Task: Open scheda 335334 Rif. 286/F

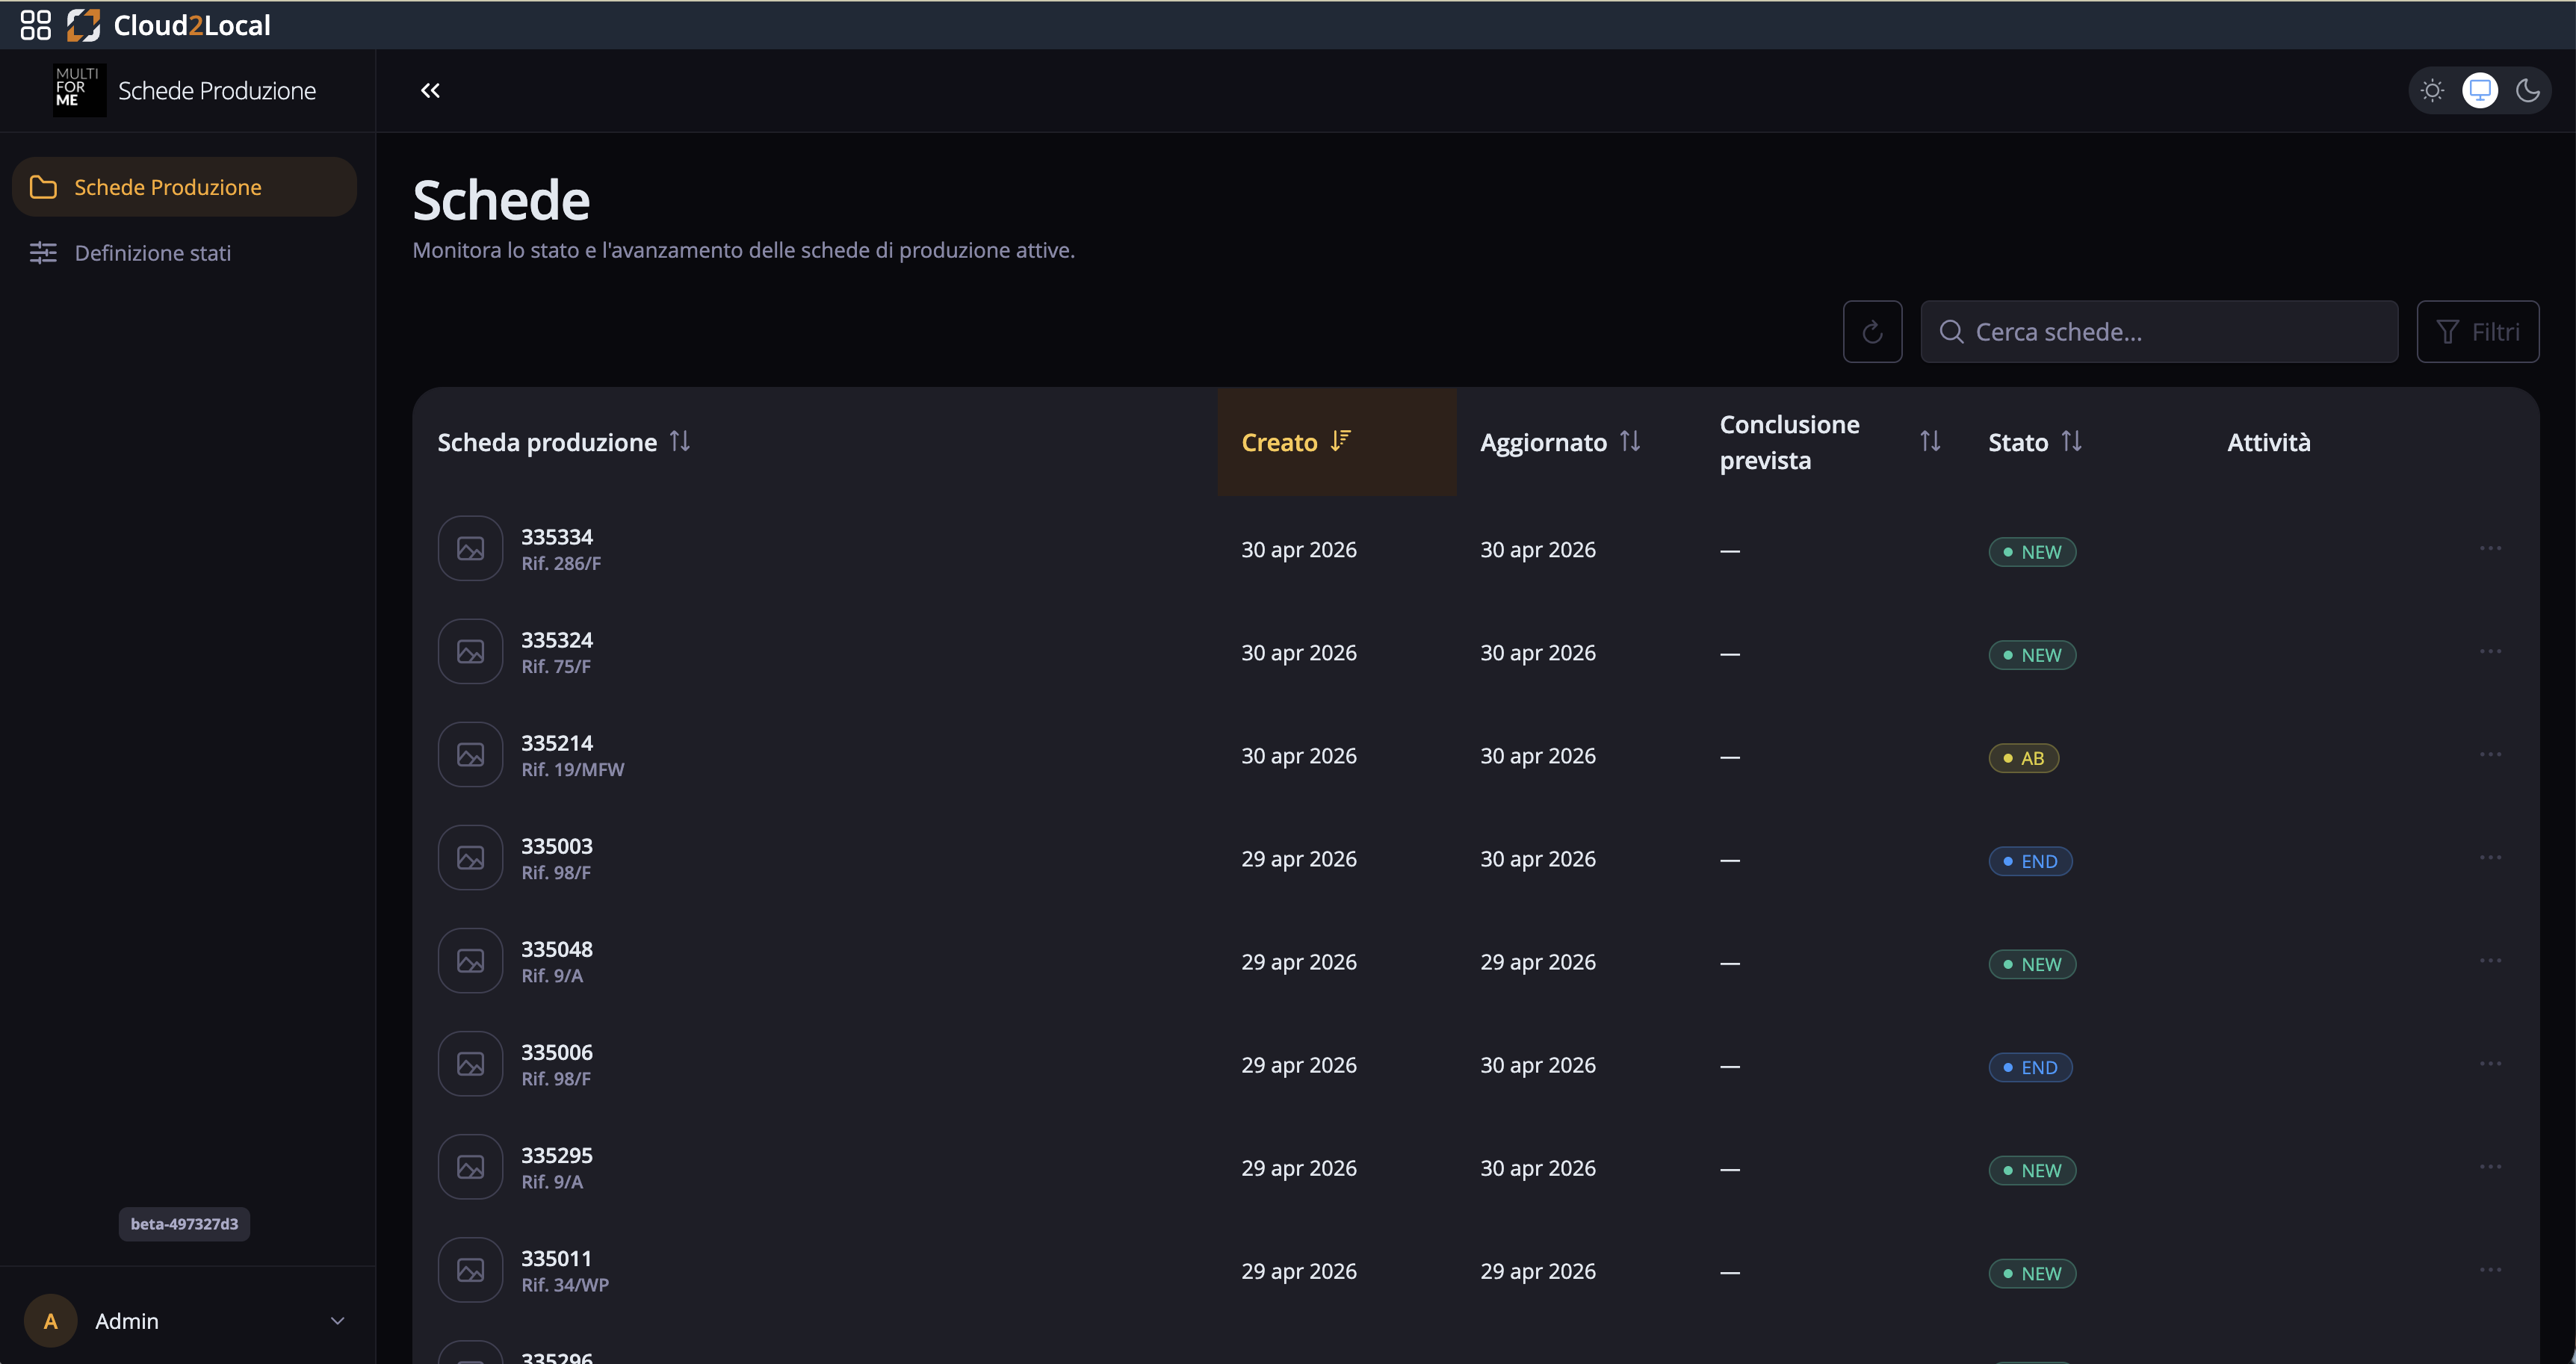Action: [561, 549]
